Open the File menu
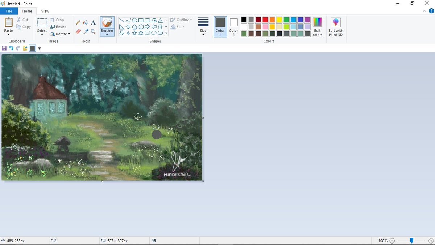The width and height of the screenshot is (435, 245). [x=9, y=11]
